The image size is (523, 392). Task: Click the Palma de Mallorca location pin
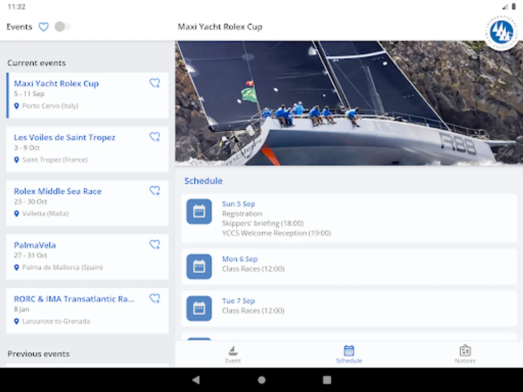pos(17,267)
